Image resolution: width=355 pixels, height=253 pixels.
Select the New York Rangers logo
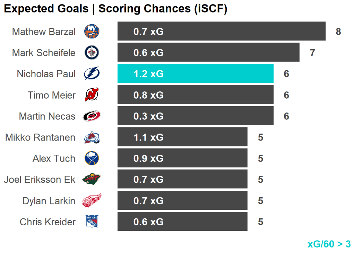[92, 222]
